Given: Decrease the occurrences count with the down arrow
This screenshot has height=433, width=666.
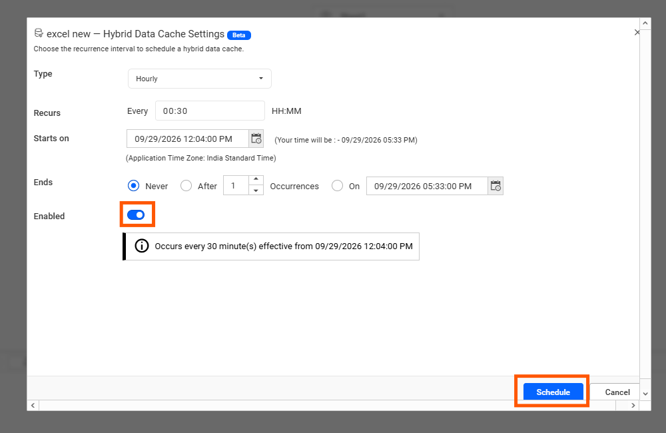Looking at the screenshot, I should point(256,191).
